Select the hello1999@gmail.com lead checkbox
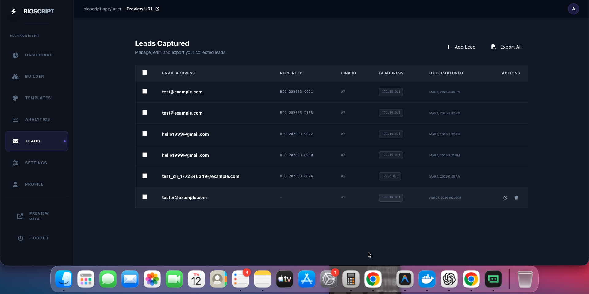Viewport: 589px width, 294px height. point(145,134)
